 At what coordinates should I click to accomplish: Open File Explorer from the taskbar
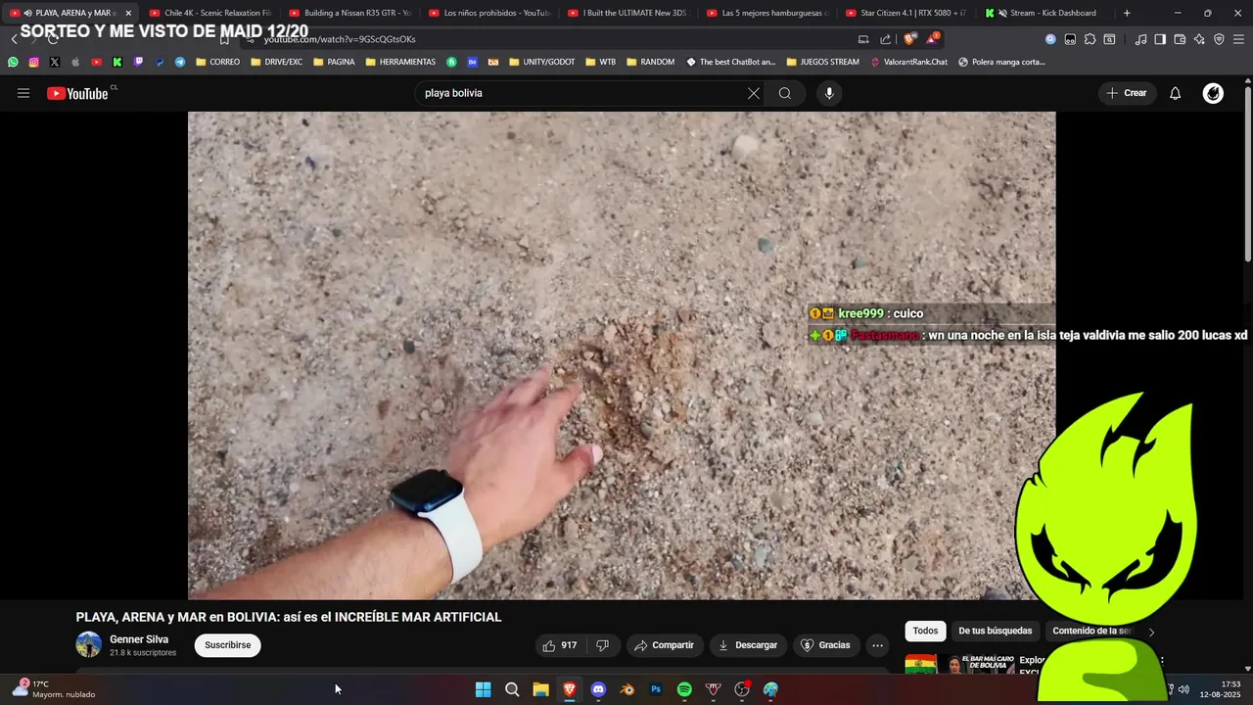click(x=540, y=689)
